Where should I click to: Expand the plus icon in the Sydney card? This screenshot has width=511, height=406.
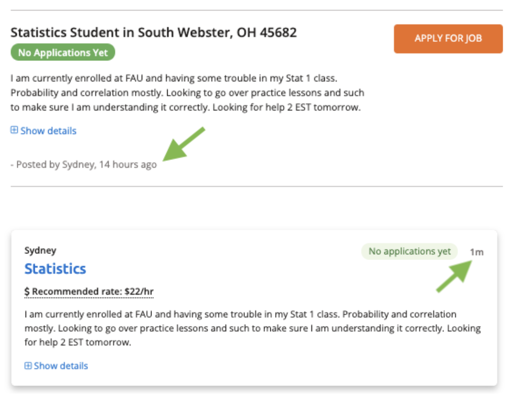point(28,366)
